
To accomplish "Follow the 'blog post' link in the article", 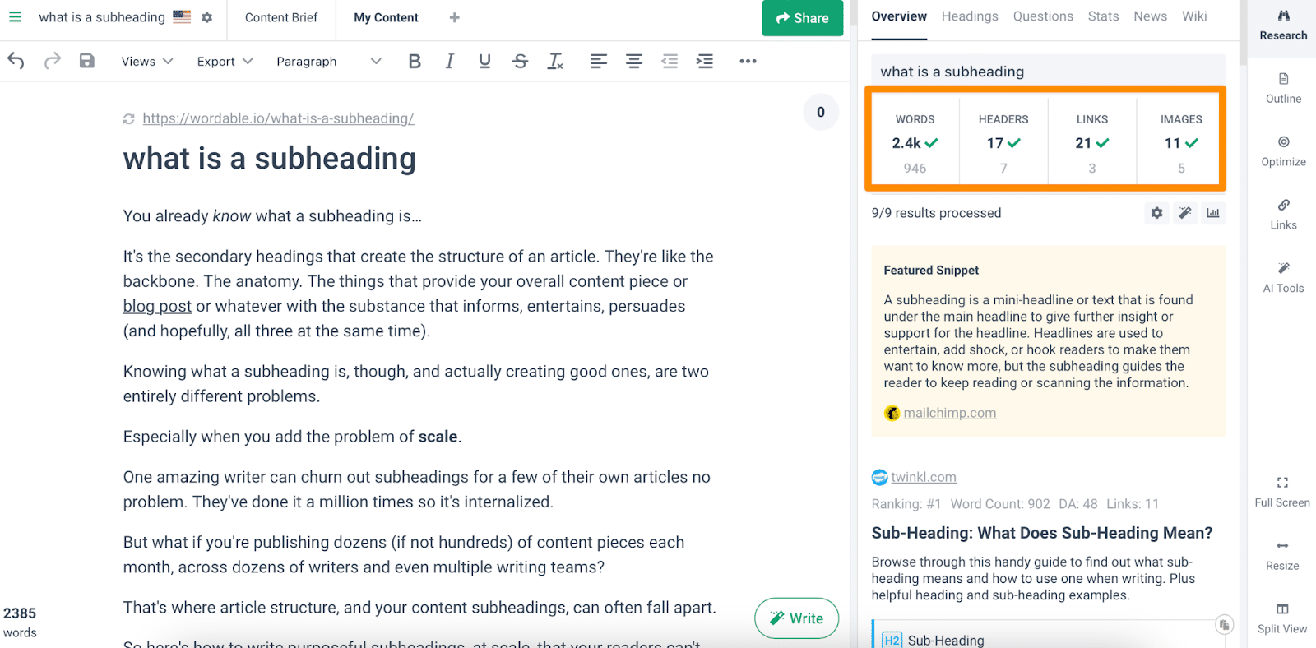I will click(157, 306).
